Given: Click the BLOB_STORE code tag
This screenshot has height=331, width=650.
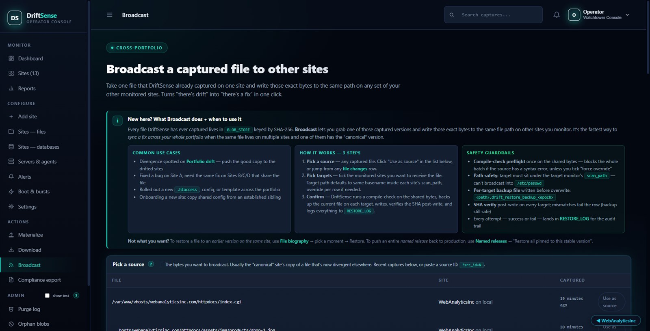Looking at the screenshot, I should click(x=238, y=130).
